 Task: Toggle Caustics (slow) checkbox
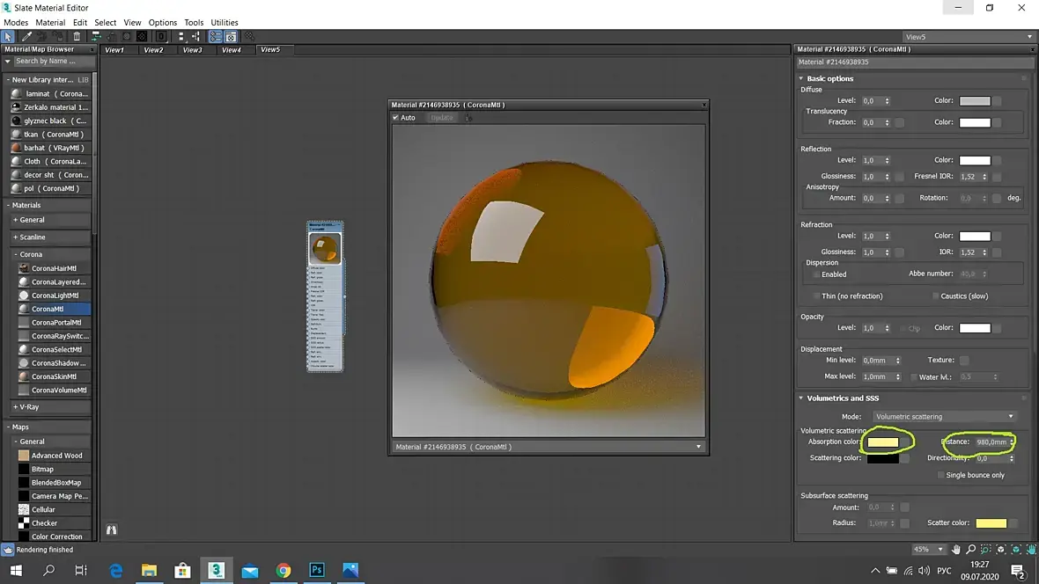pos(936,296)
